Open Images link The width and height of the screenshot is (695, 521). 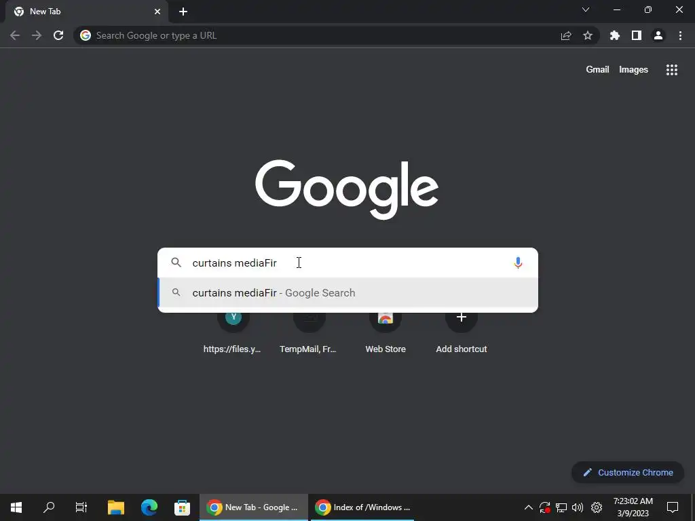tap(633, 70)
